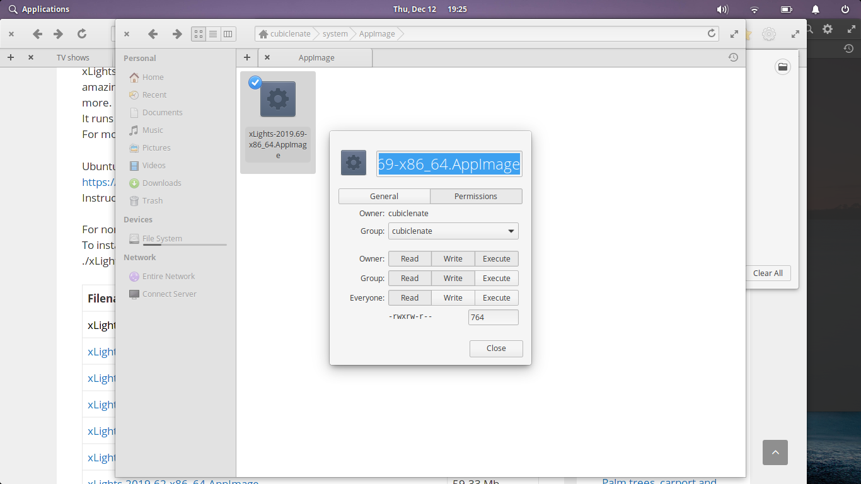Viewport: 861px width, 484px height.
Task: Switch to the General tab in properties
Action: pos(384,196)
